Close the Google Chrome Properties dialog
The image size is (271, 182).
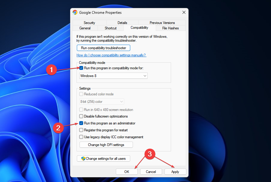(184, 12)
